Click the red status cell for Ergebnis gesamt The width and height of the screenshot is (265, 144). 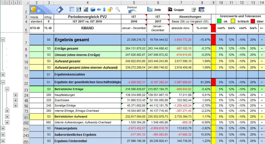point(213,40)
